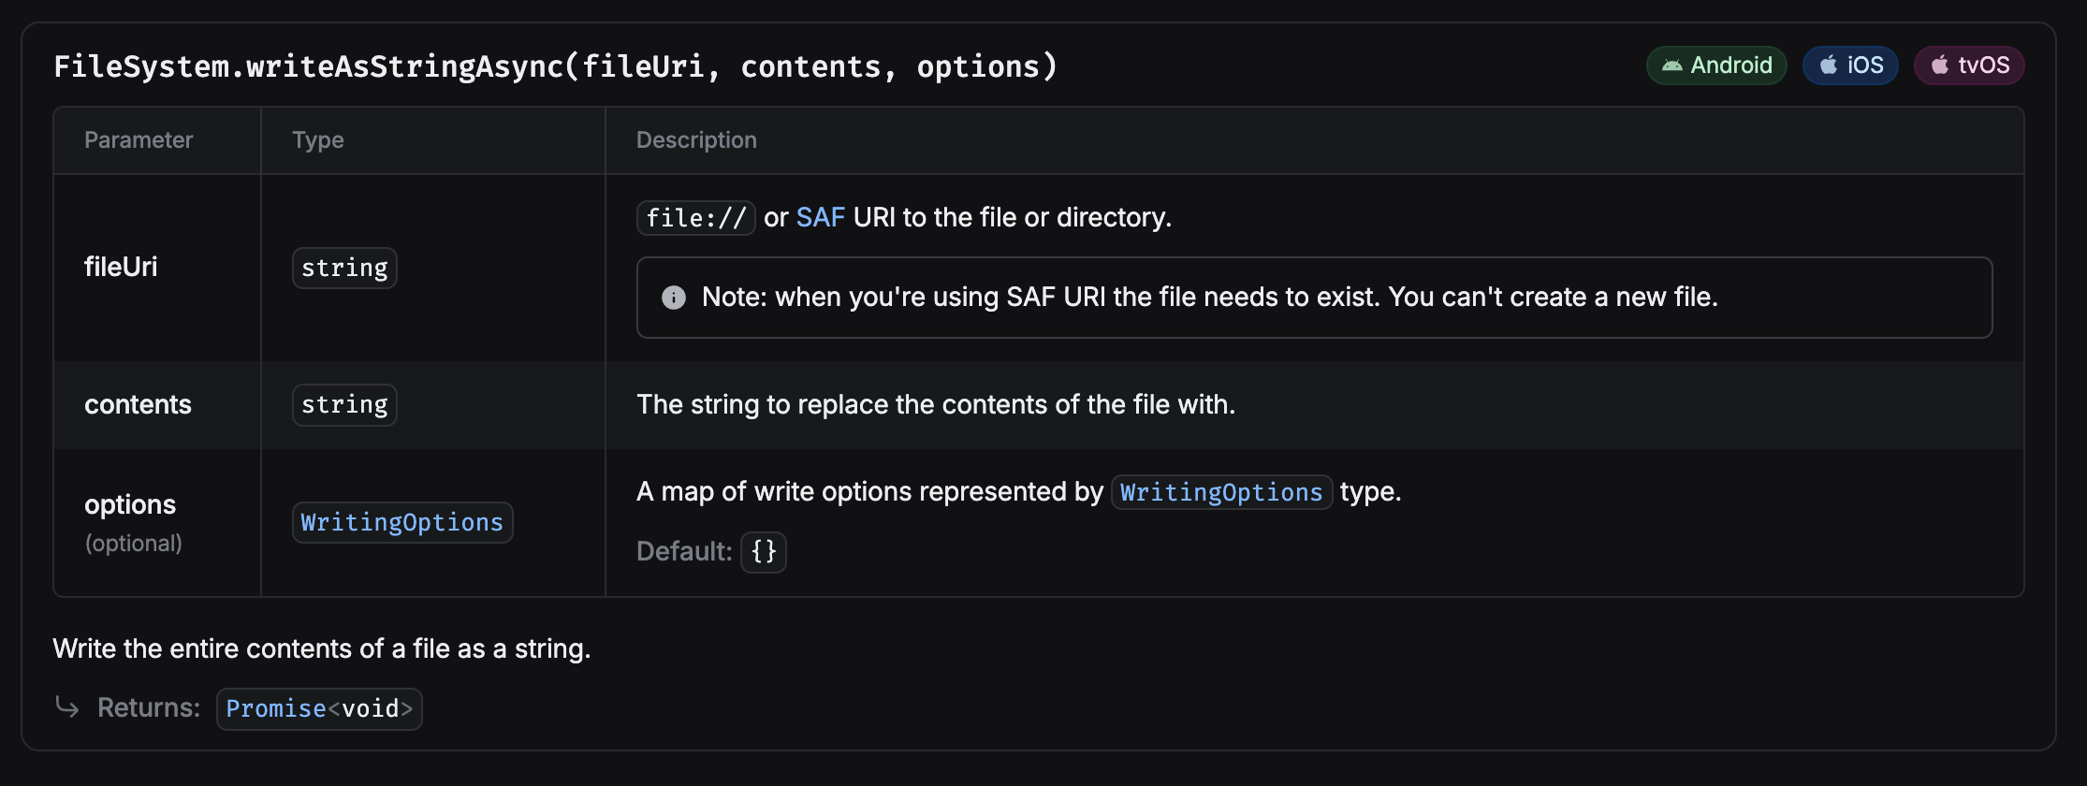Select the tvOS platform badge label
Viewport: 2087px width, 786px height.
[1983, 65]
